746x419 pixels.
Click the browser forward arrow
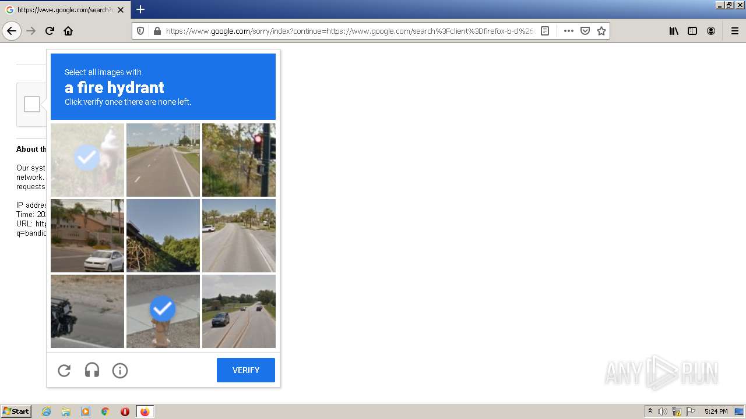[31, 31]
